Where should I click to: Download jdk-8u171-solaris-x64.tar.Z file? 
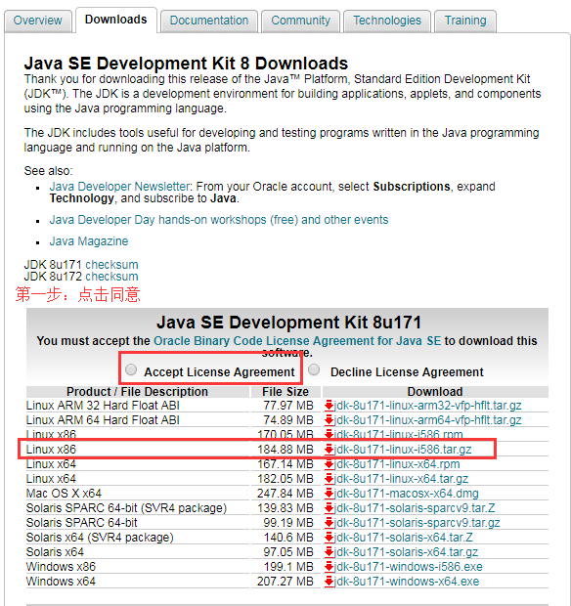(x=404, y=538)
